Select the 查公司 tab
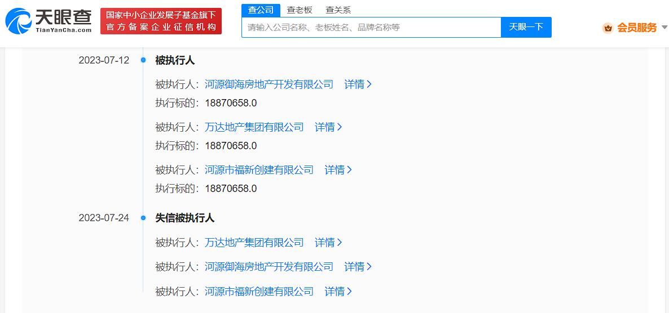 (x=261, y=10)
